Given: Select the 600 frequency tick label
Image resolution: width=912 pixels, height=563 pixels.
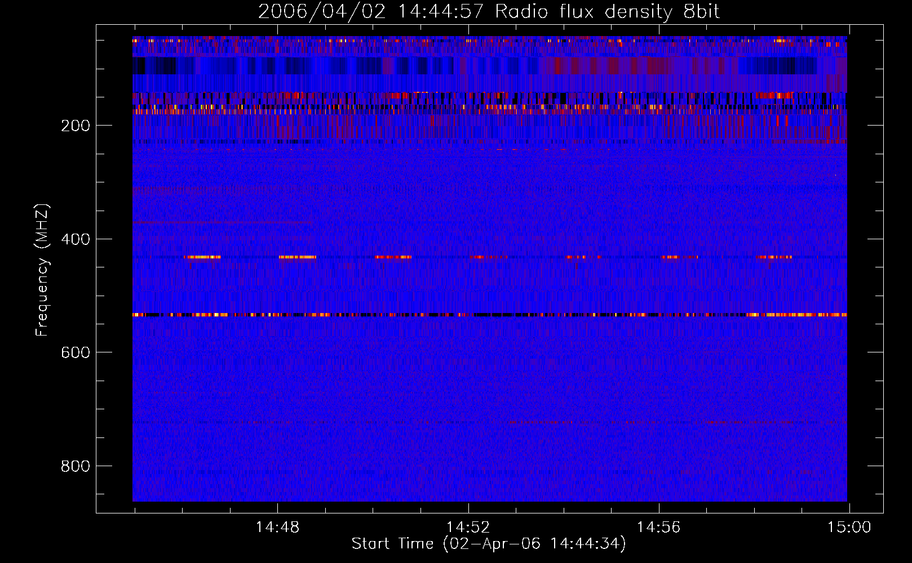Looking at the screenshot, I should 76,352.
